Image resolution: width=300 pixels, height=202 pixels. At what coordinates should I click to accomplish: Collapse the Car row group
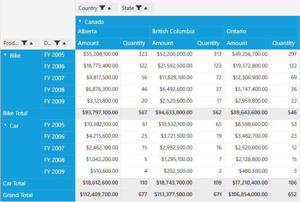[x=5, y=125]
